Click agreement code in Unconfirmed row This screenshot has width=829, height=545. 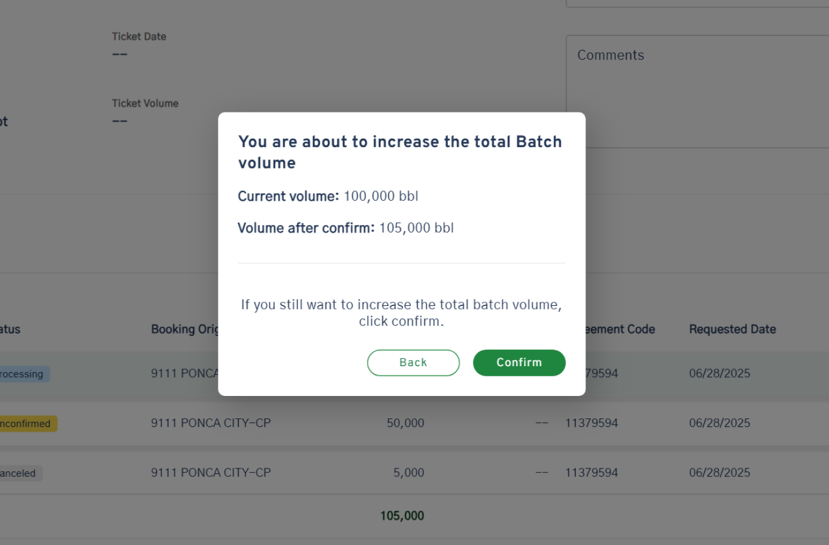(592, 423)
